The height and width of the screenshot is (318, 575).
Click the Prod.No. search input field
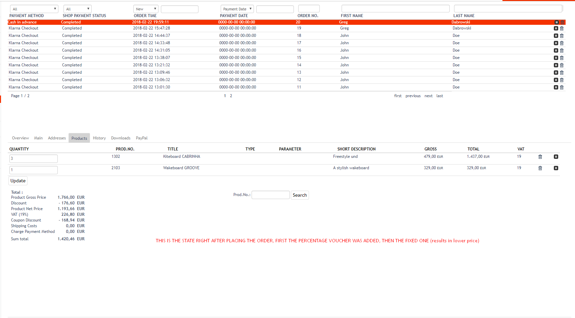pos(270,195)
